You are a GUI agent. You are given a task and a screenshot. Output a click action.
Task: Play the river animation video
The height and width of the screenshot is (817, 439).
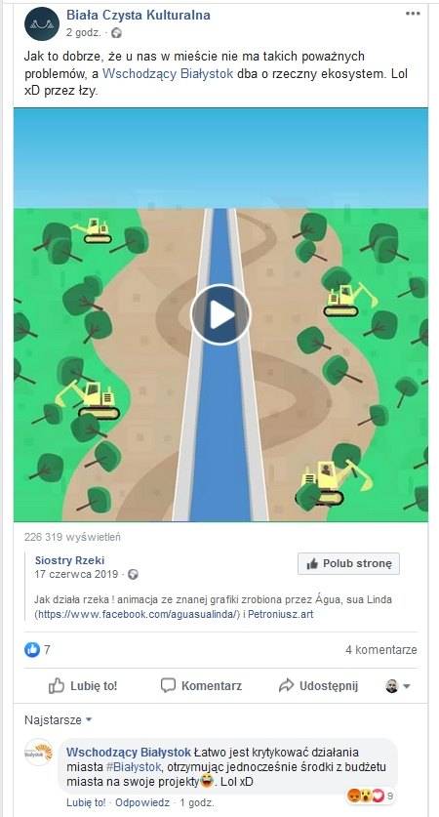click(x=220, y=314)
